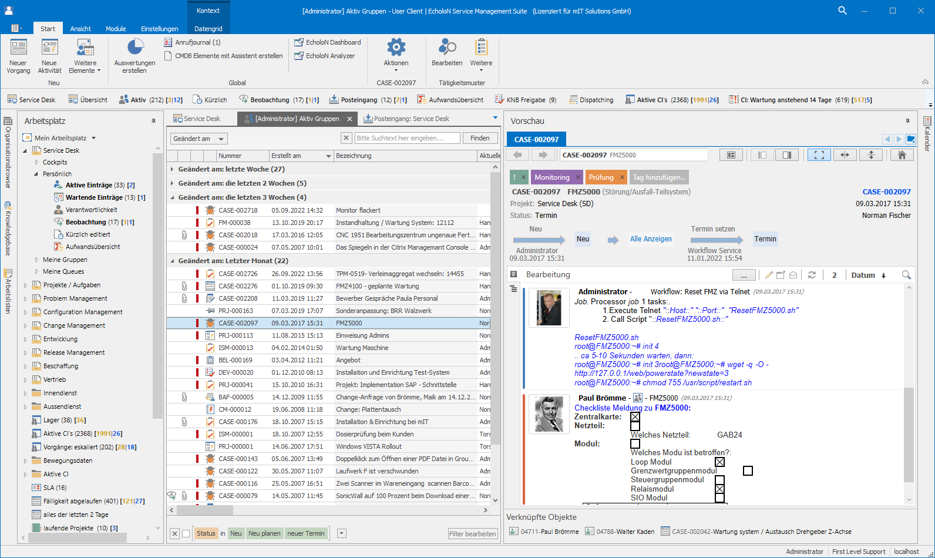Click Paul Brömme's photo thumbnail

(549, 414)
